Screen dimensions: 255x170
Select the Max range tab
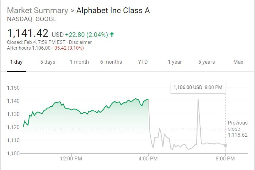[x=238, y=62]
